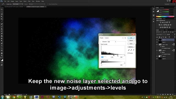The height and width of the screenshot is (99, 176).
Task: Select the Spot Healing Brush tool
Action: 2,24
